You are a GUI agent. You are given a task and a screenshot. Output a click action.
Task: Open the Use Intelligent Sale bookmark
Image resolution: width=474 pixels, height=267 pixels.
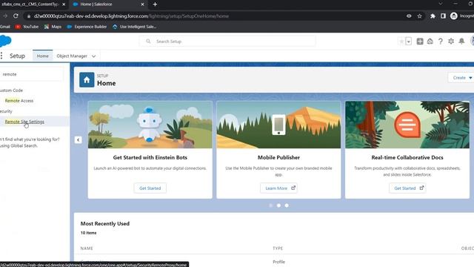click(134, 27)
